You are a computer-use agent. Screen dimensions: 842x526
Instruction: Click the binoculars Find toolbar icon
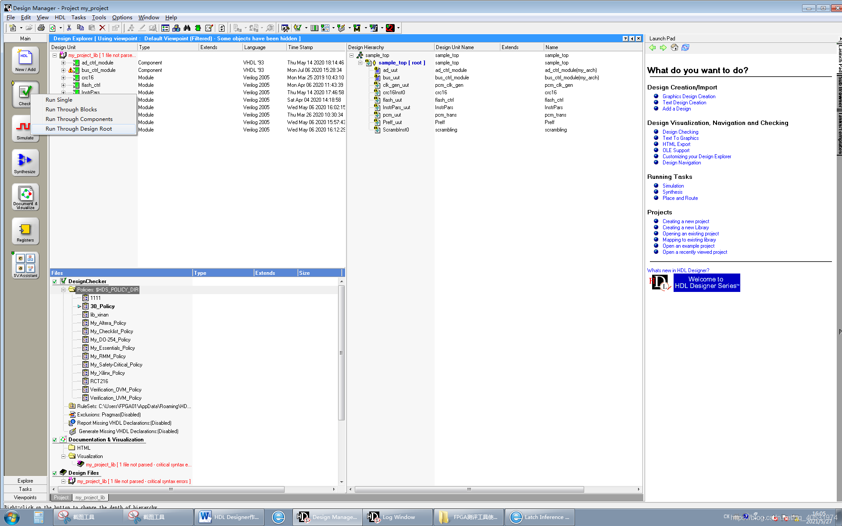(x=187, y=28)
